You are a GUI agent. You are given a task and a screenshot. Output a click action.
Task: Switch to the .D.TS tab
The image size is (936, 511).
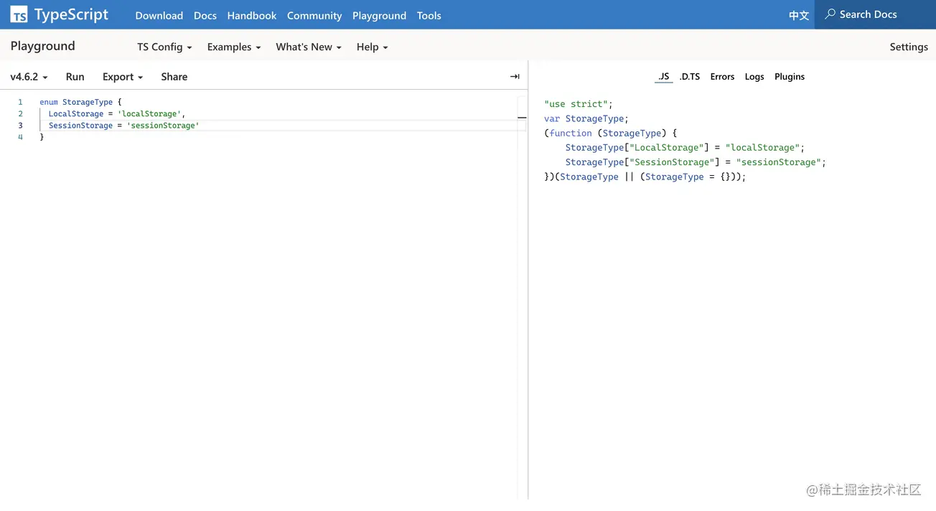tap(690, 77)
